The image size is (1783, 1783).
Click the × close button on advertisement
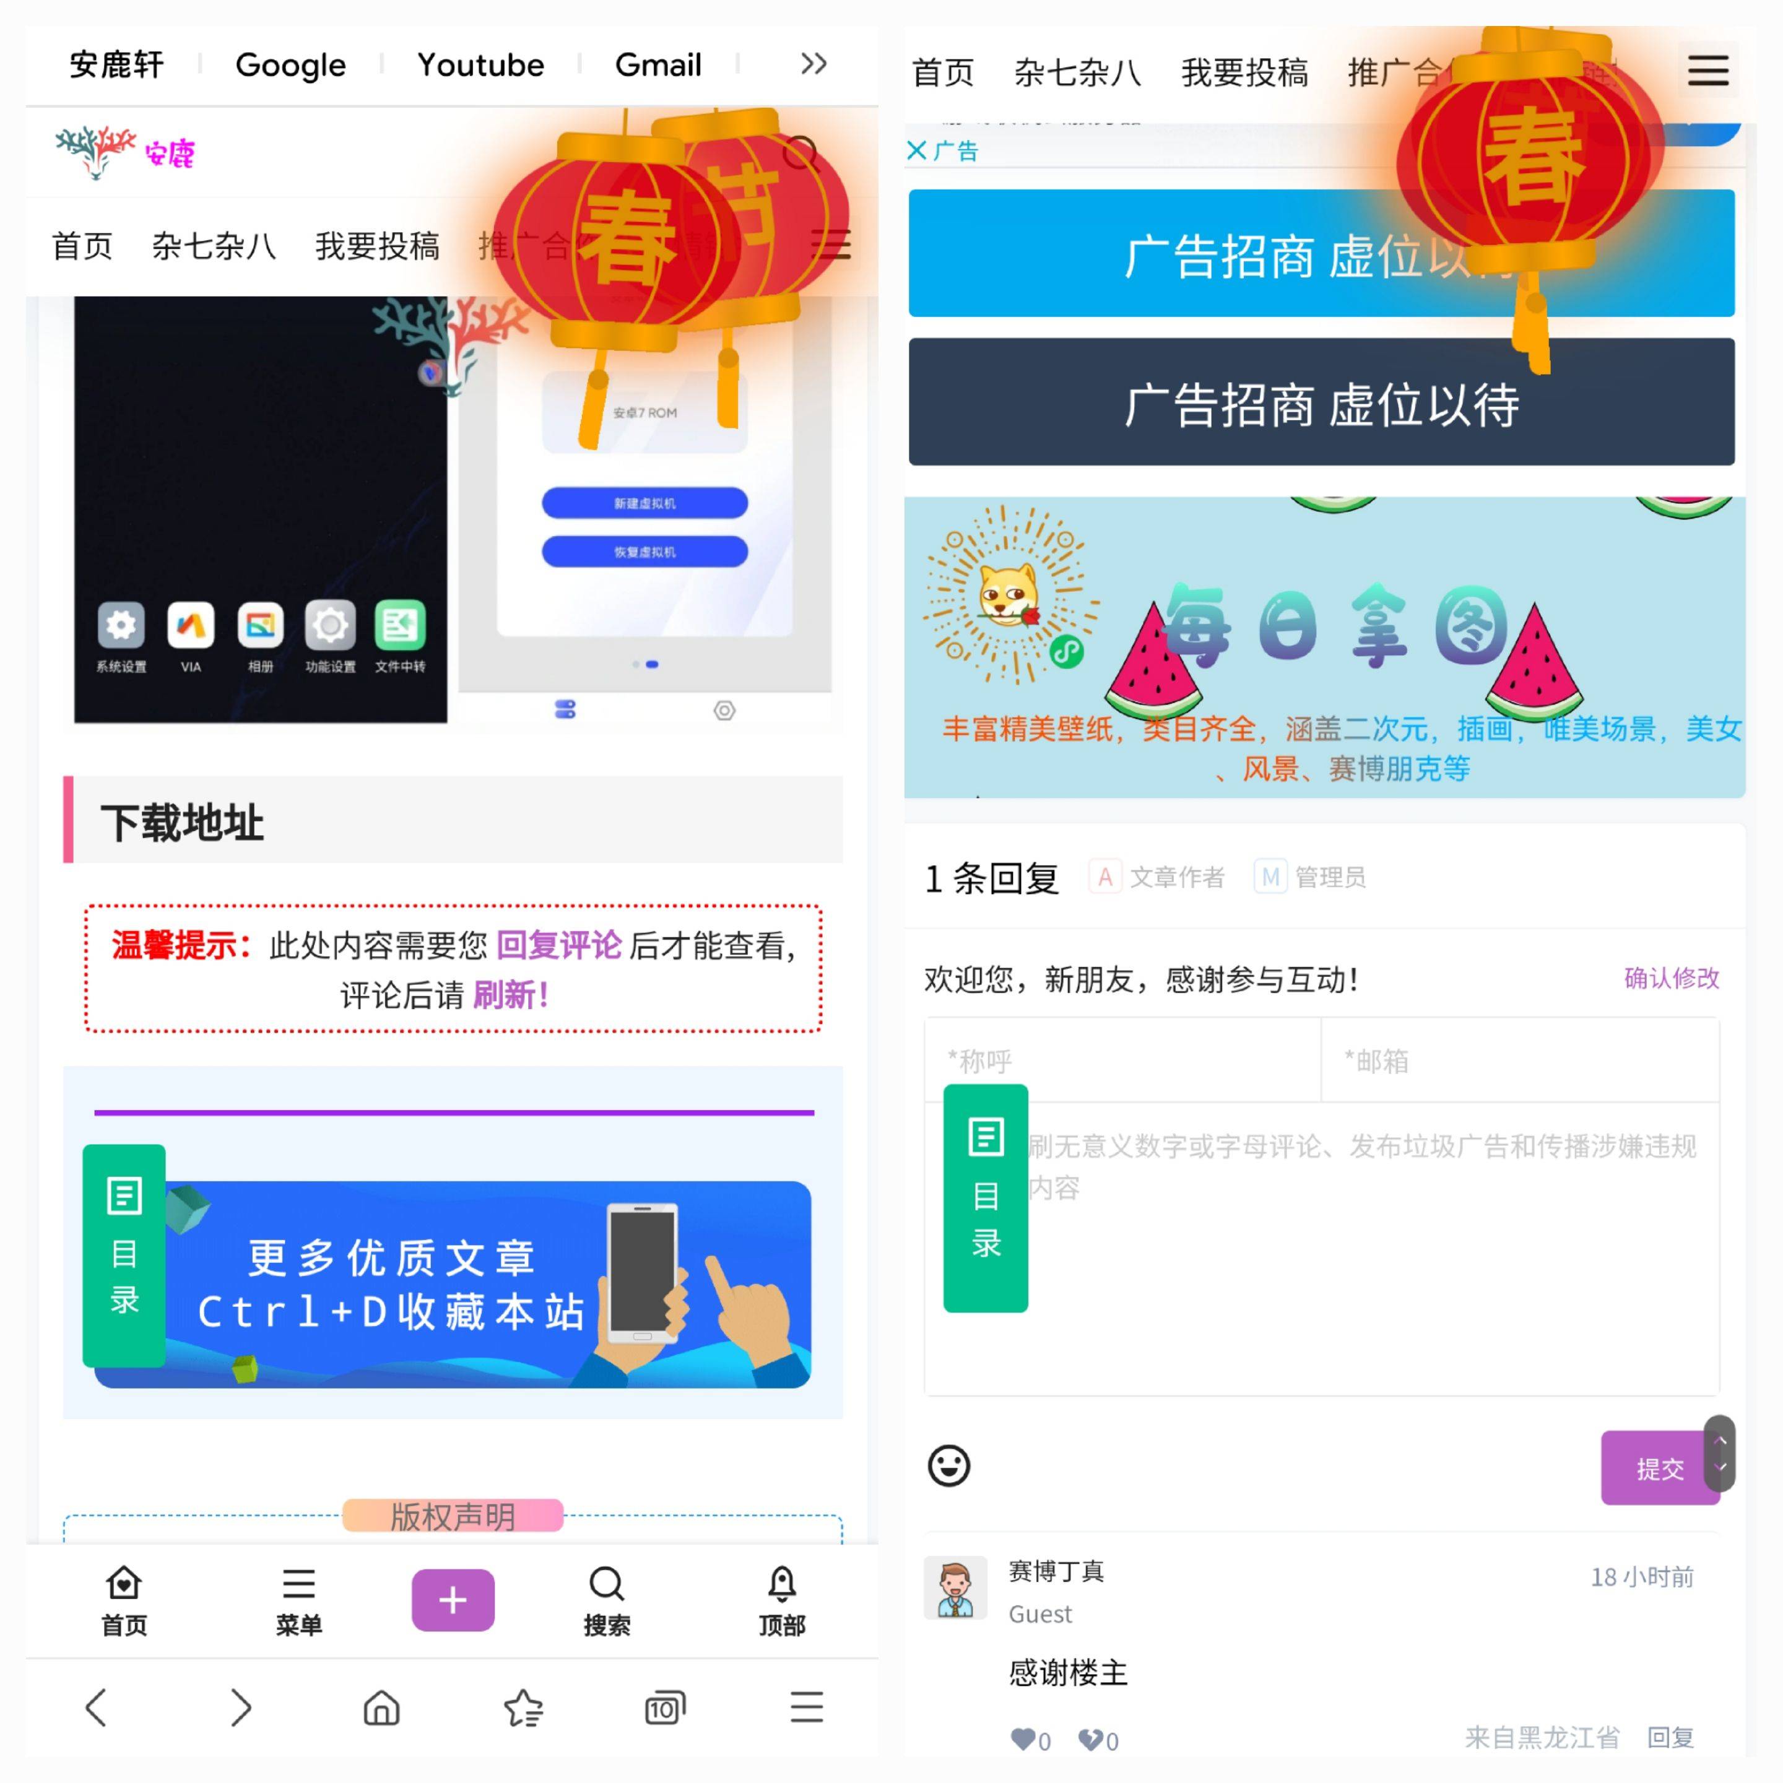pyautogui.click(x=921, y=150)
